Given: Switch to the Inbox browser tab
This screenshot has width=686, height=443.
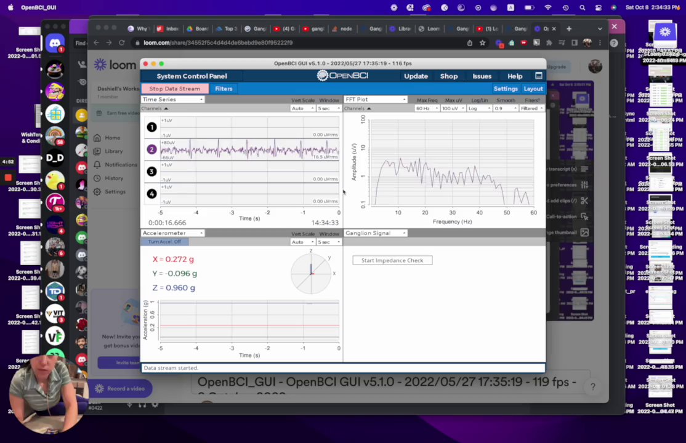Looking at the screenshot, I should click(x=168, y=28).
